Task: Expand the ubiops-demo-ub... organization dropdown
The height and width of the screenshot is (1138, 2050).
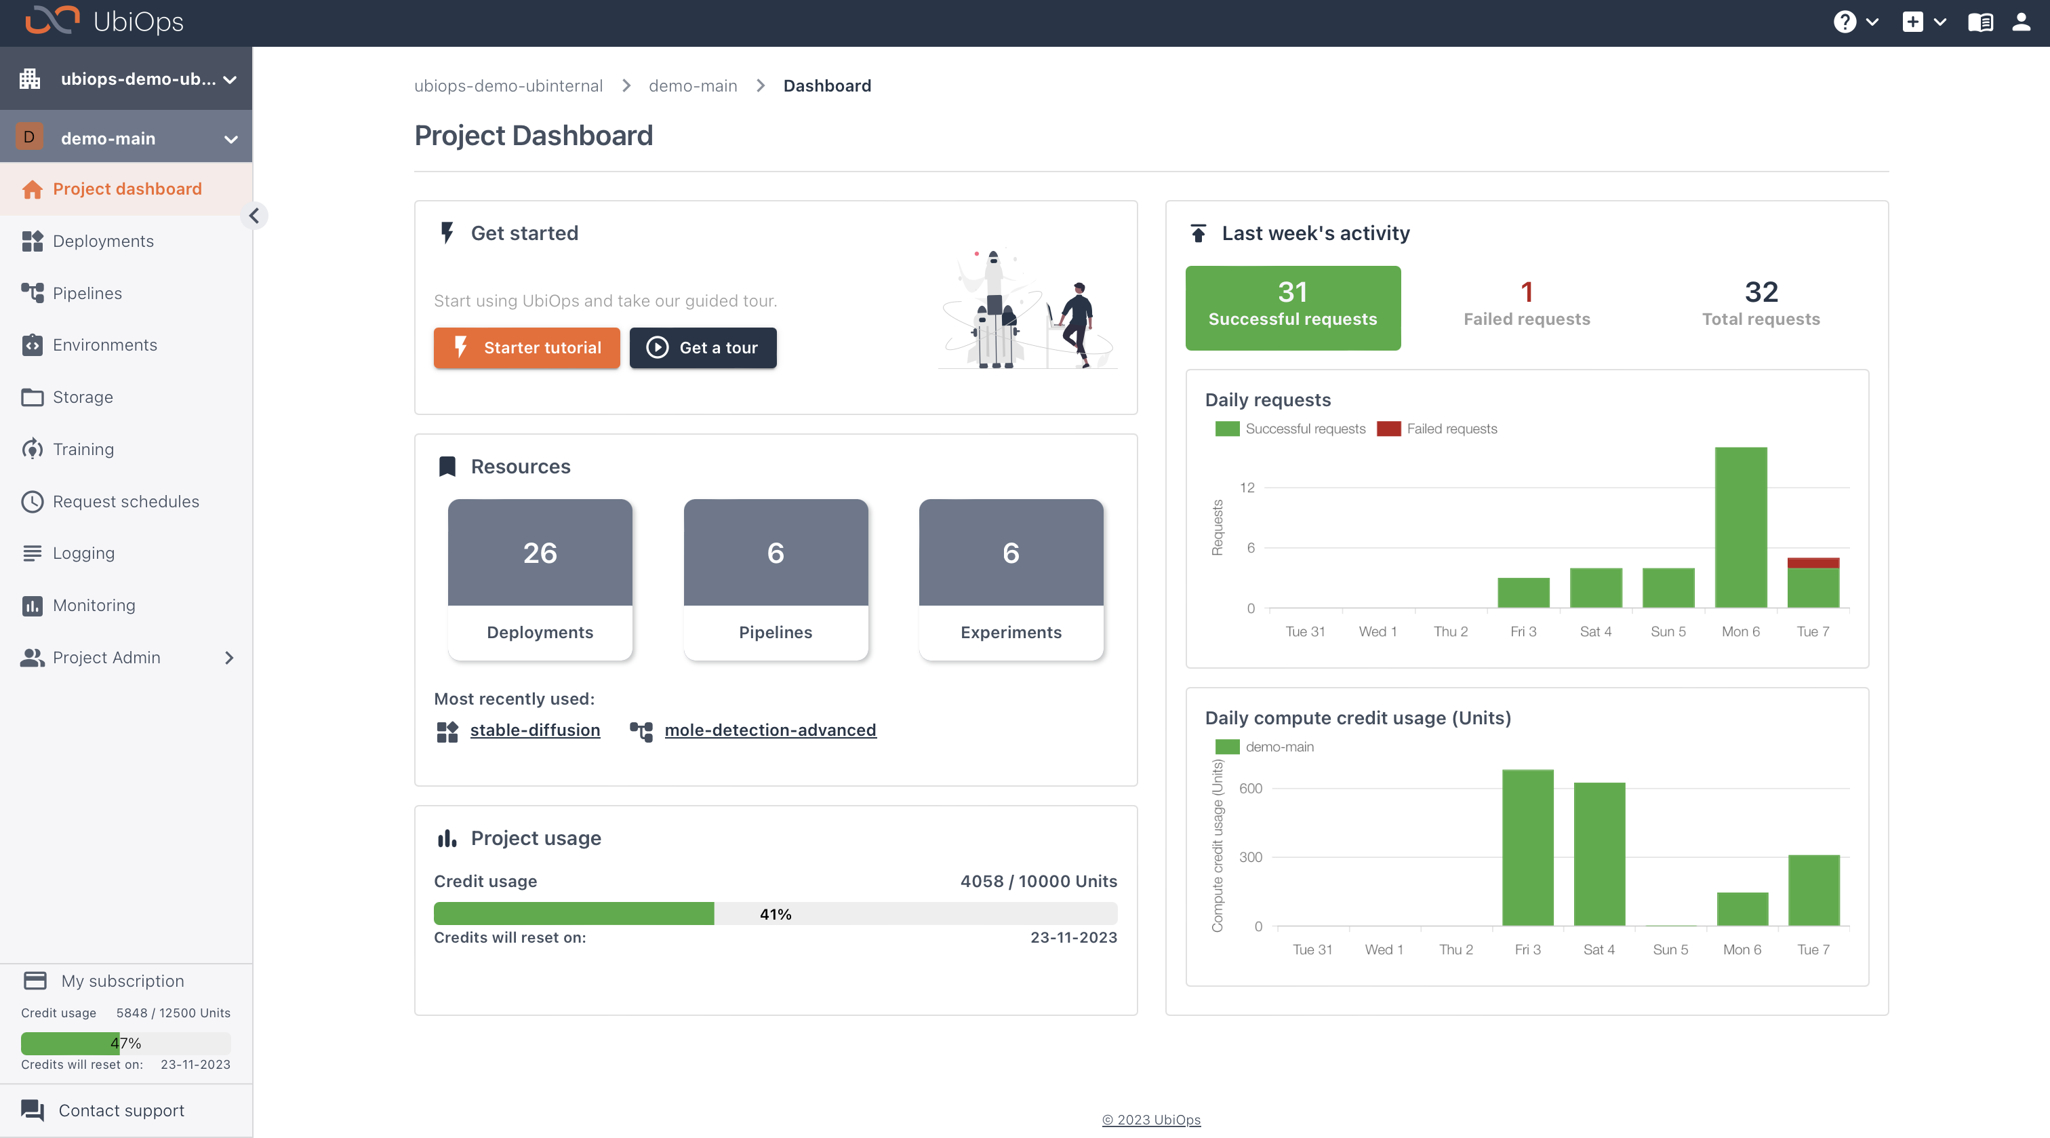Action: (x=230, y=79)
